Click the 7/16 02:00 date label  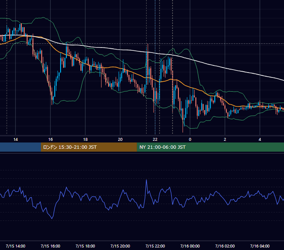tap(225, 246)
